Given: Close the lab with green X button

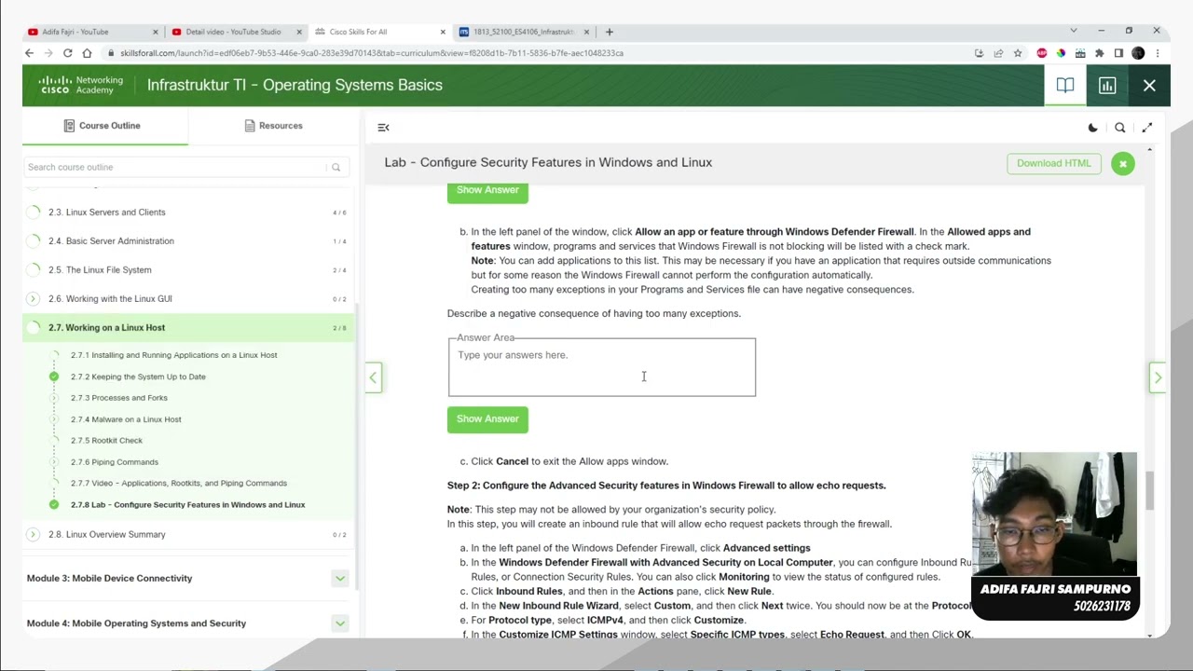Looking at the screenshot, I should pos(1123,164).
